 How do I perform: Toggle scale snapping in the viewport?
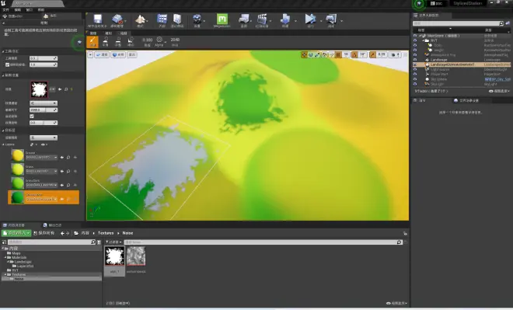tap(372, 54)
